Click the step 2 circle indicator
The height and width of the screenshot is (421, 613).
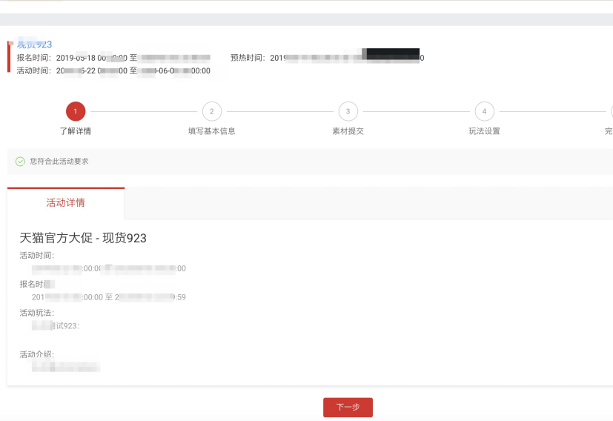[x=211, y=111]
